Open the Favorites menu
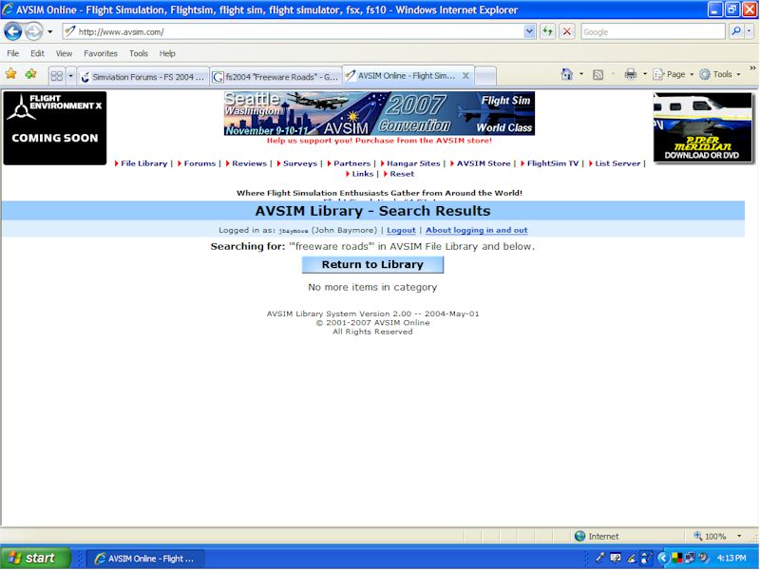 tap(101, 53)
